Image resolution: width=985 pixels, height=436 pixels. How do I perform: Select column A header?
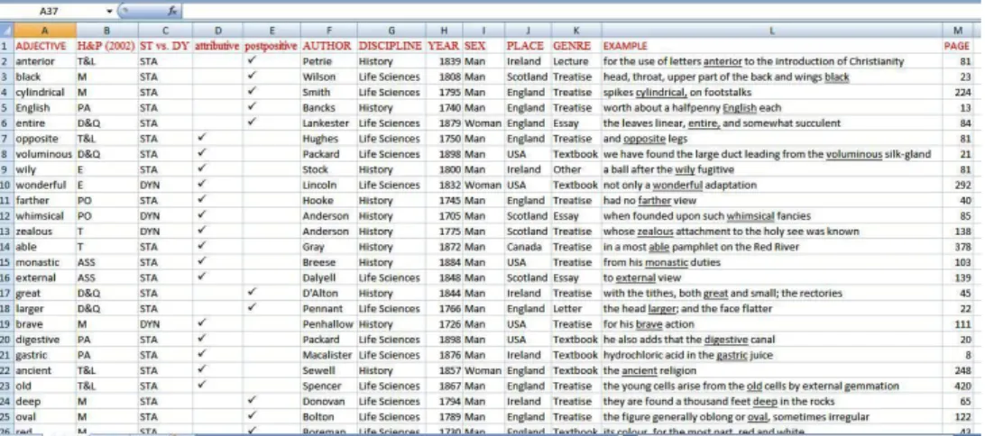click(x=44, y=30)
